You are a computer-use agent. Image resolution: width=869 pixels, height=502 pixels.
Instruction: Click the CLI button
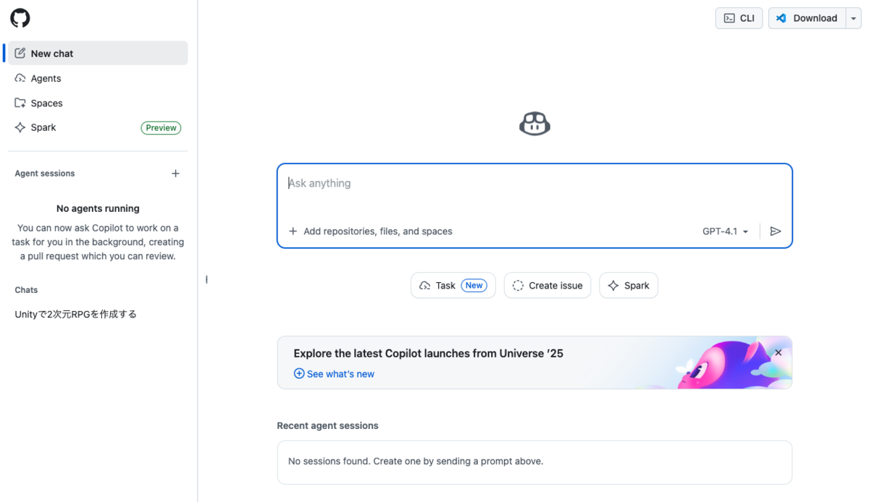[739, 18]
